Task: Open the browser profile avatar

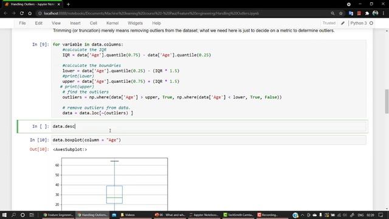Action: point(376,13)
